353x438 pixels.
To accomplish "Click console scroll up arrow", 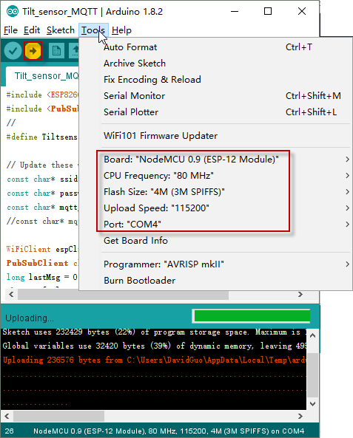I will click(x=313, y=335).
